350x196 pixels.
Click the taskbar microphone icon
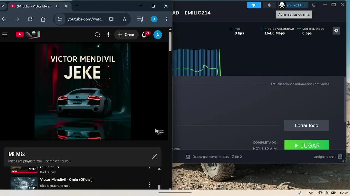point(300,193)
